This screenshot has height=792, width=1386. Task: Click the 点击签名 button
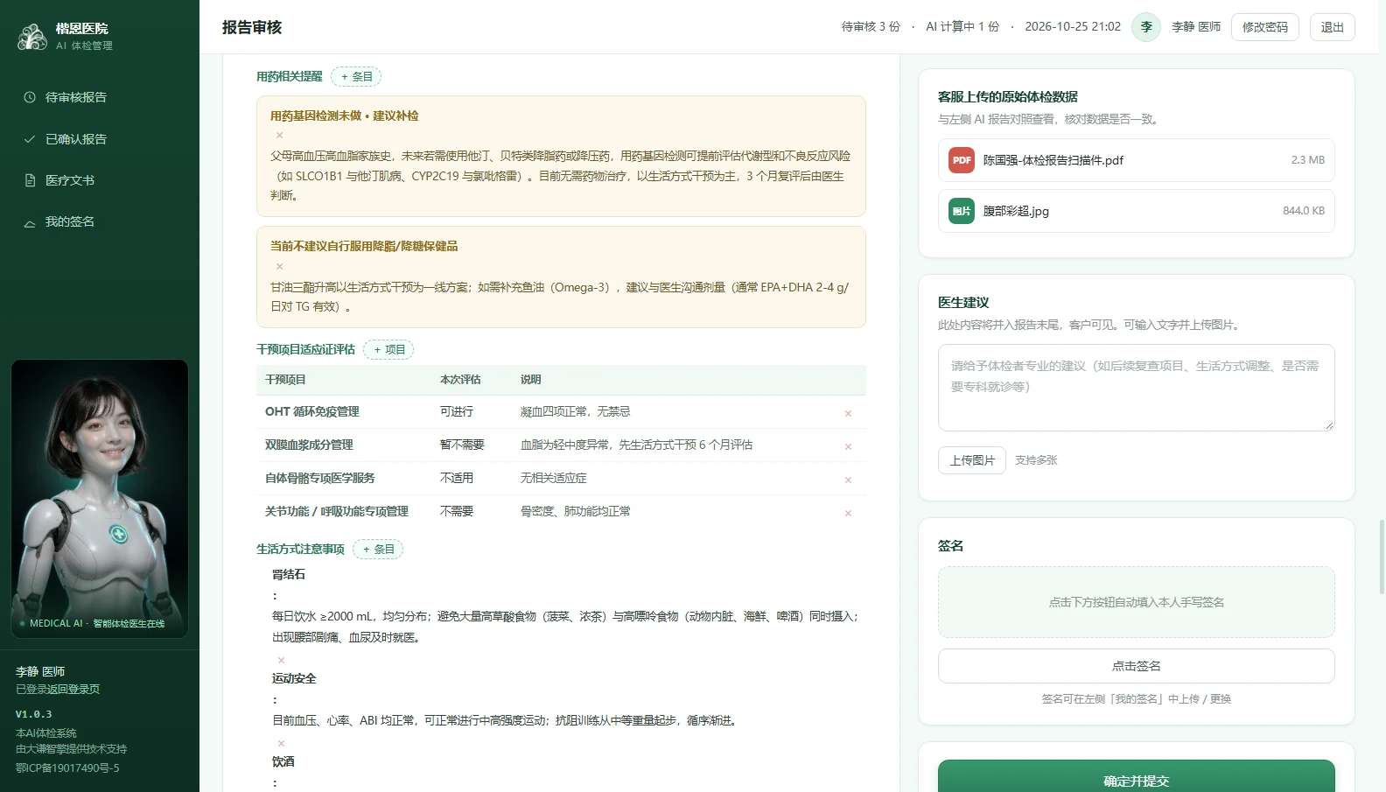1137,666
